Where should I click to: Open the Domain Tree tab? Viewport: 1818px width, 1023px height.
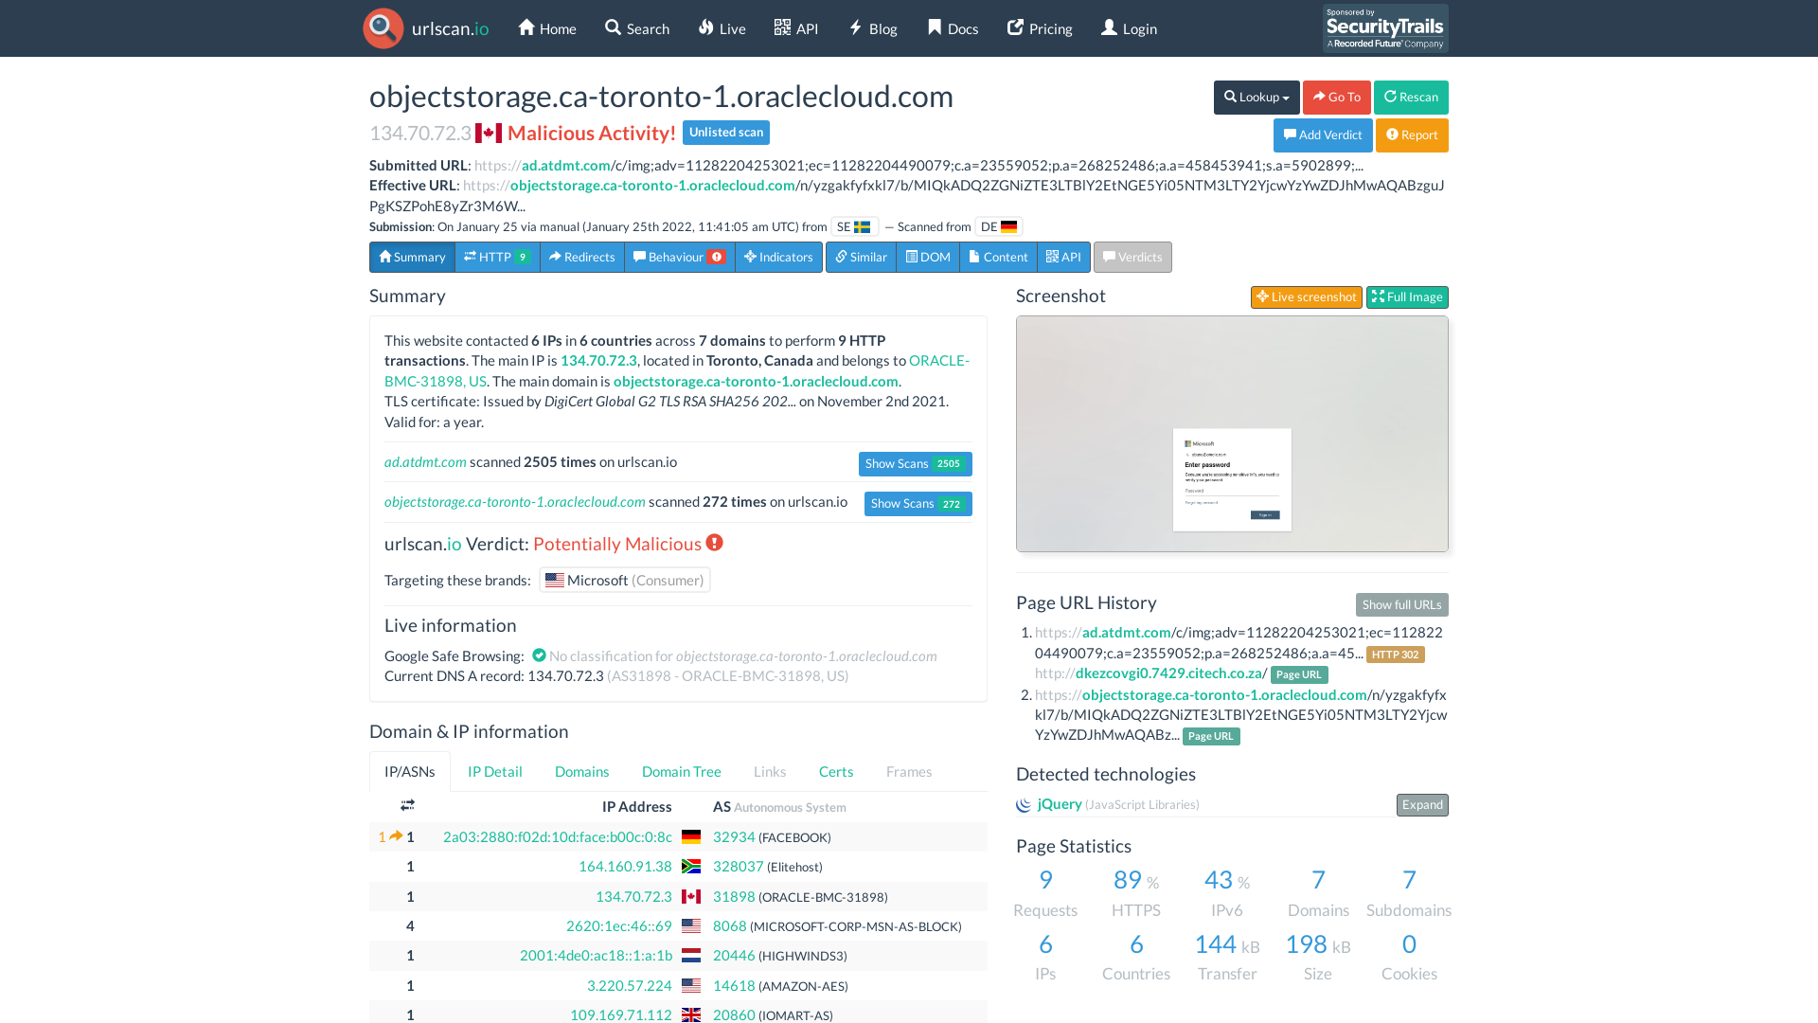click(682, 772)
